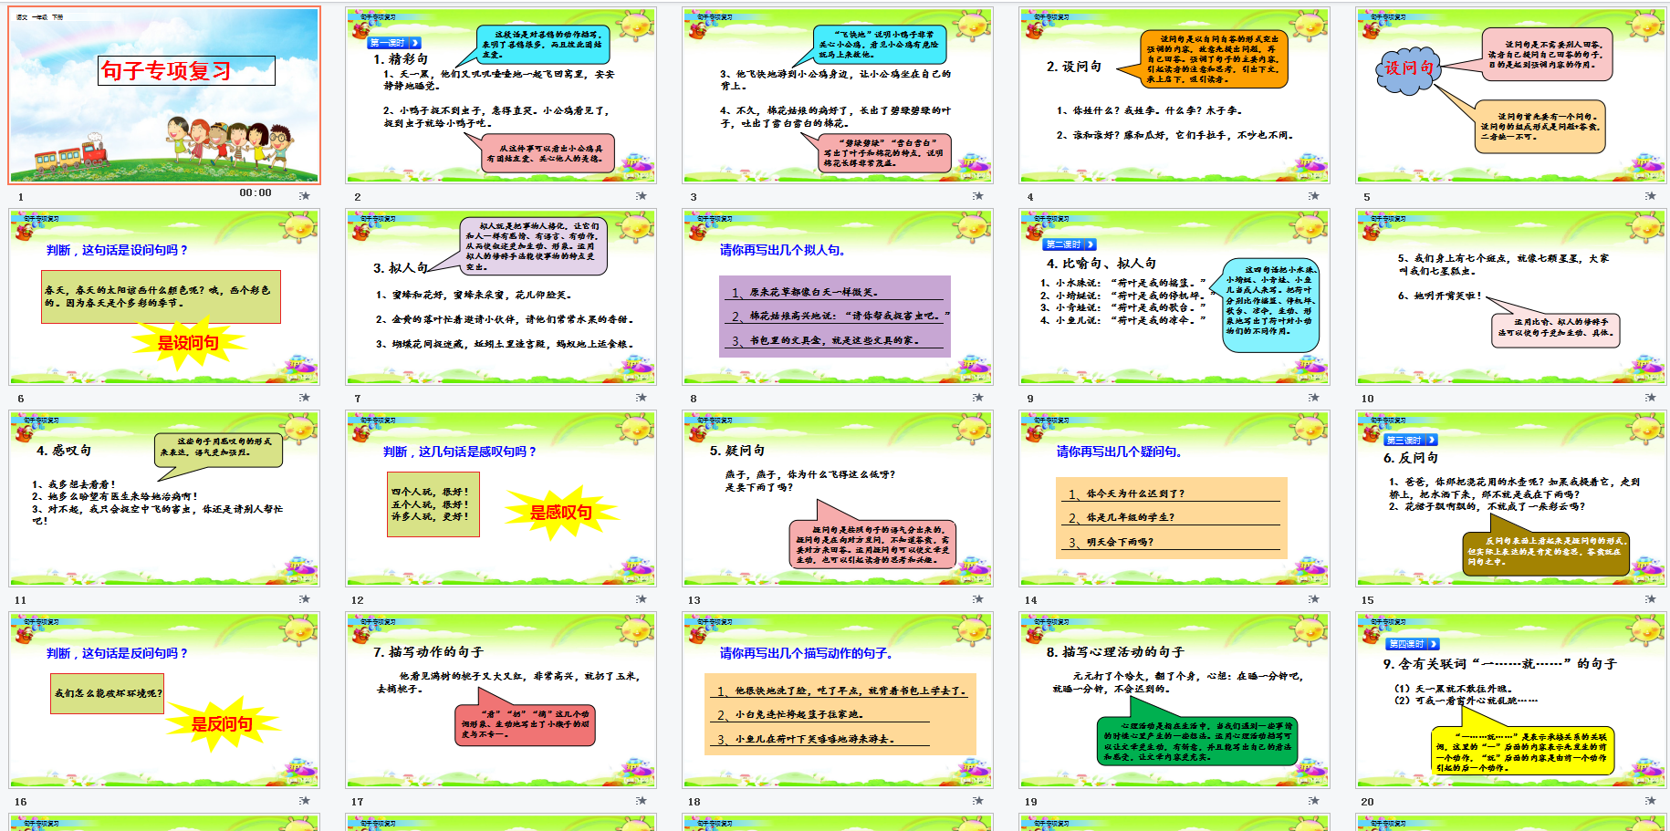Click slide number label 18

(x=694, y=802)
